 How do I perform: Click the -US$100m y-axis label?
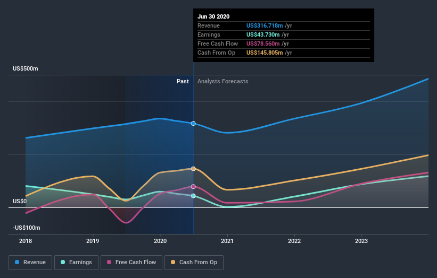[x=27, y=228]
